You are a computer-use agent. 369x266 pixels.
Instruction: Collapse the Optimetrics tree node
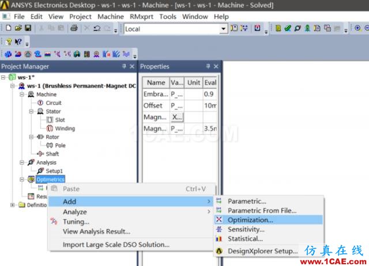pyautogui.click(x=22, y=180)
